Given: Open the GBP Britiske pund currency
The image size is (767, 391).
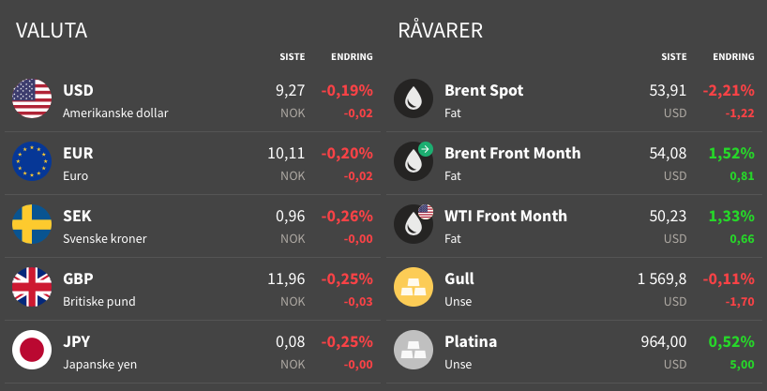Looking at the screenshot, I should (193, 289).
